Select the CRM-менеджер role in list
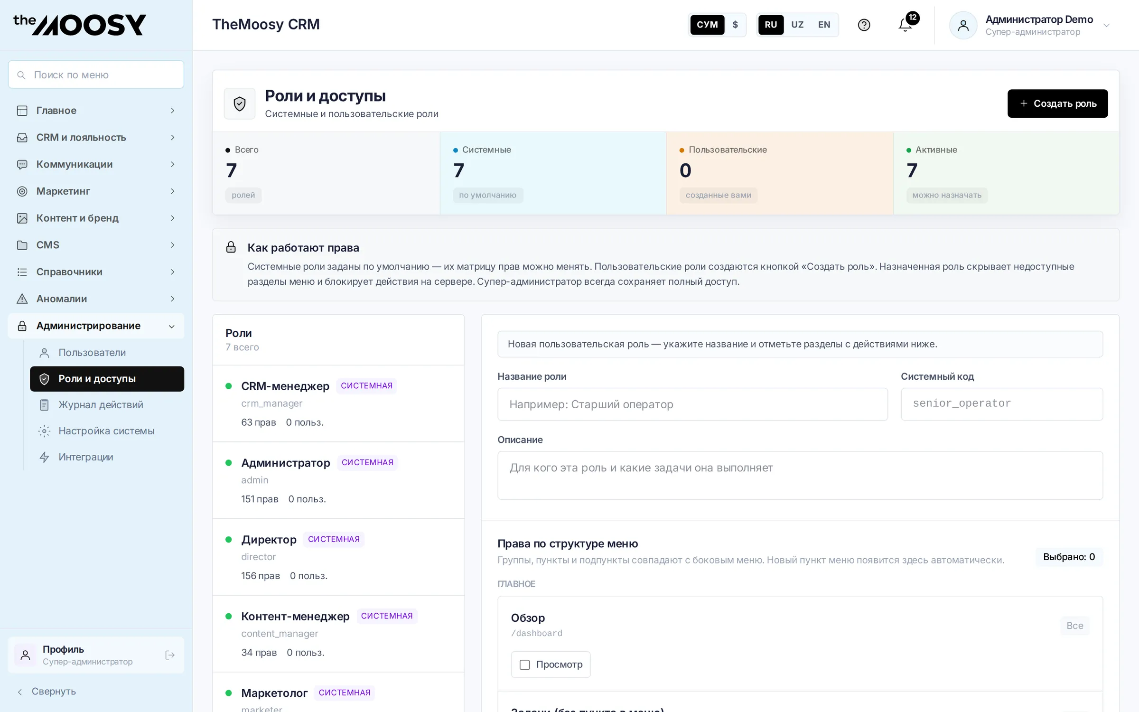 click(338, 403)
